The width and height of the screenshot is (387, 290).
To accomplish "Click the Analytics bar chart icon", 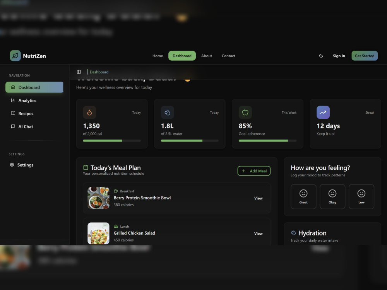I will [x=13, y=101].
